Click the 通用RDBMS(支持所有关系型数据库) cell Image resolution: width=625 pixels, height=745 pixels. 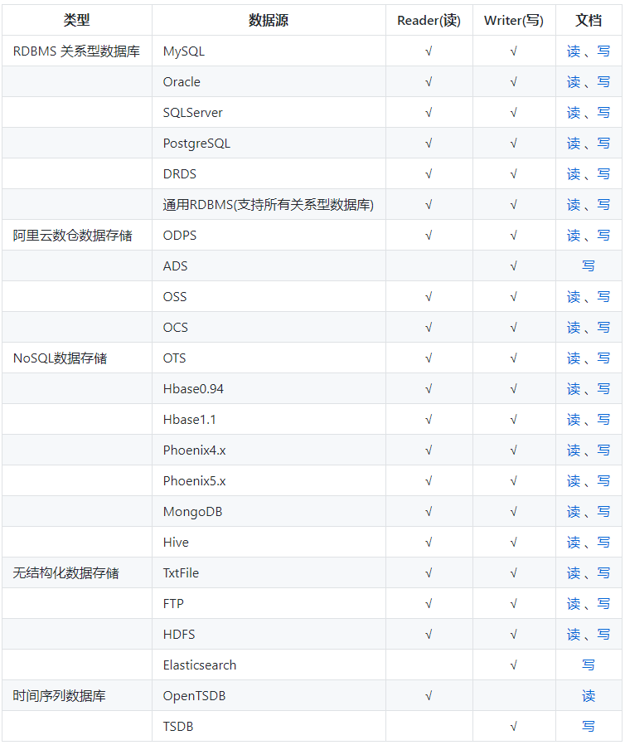[x=268, y=205]
